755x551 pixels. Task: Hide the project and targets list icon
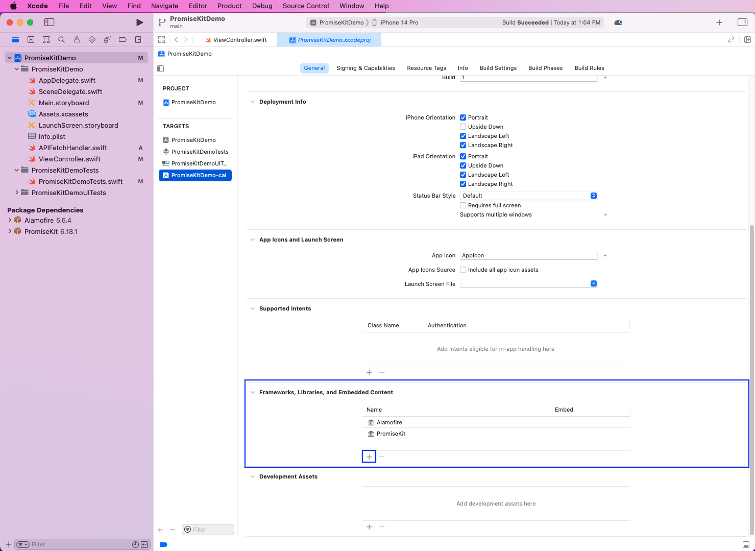point(161,68)
